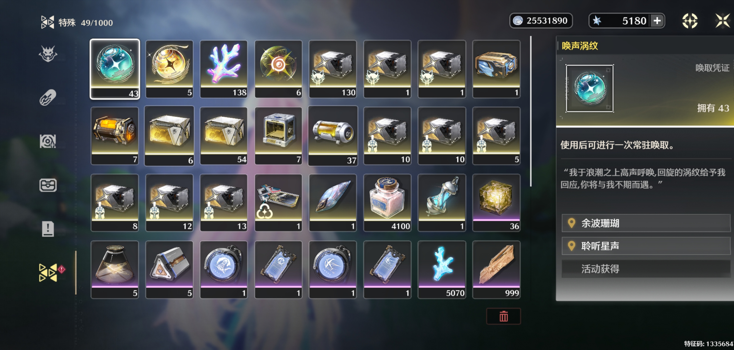Open the capsule consumables category icon
Screen dimensions: 734x350
(x=48, y=97)
